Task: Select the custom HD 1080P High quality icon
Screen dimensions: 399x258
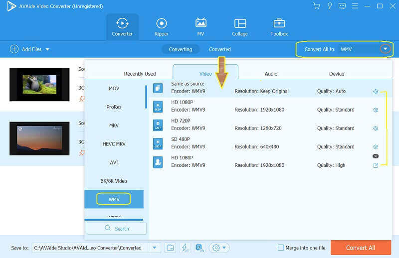Action: click(158, 162)
